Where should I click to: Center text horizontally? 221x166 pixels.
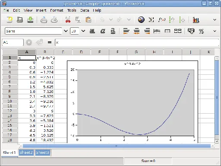[136, 31]
